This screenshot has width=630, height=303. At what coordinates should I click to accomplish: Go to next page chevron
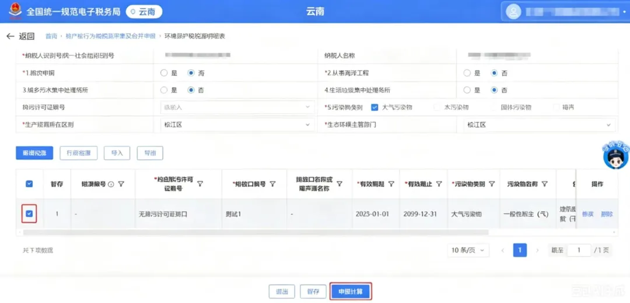click(537, 251)
